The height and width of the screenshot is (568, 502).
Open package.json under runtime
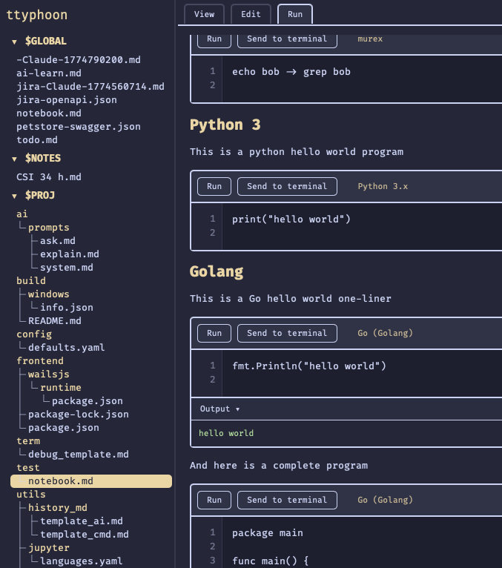pos(87,401)
